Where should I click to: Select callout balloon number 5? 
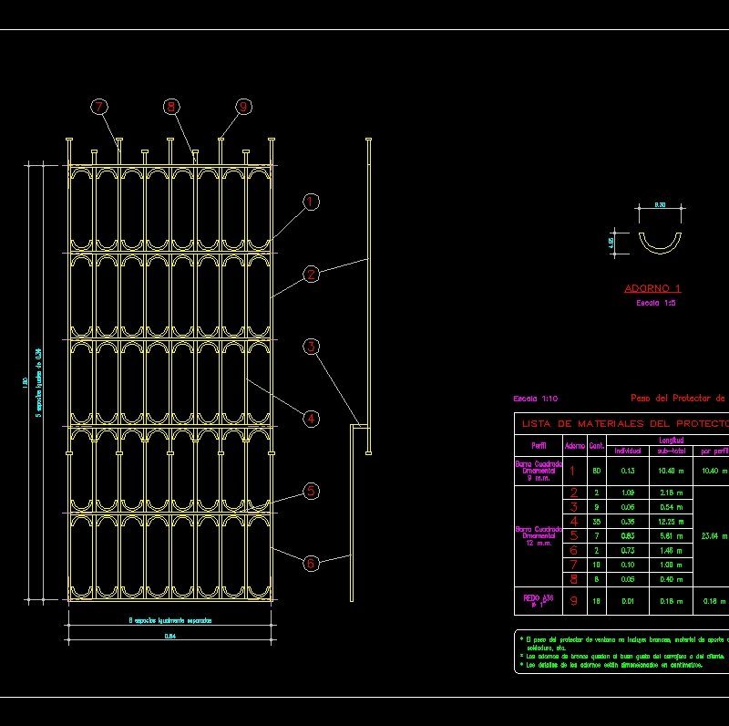311,490
